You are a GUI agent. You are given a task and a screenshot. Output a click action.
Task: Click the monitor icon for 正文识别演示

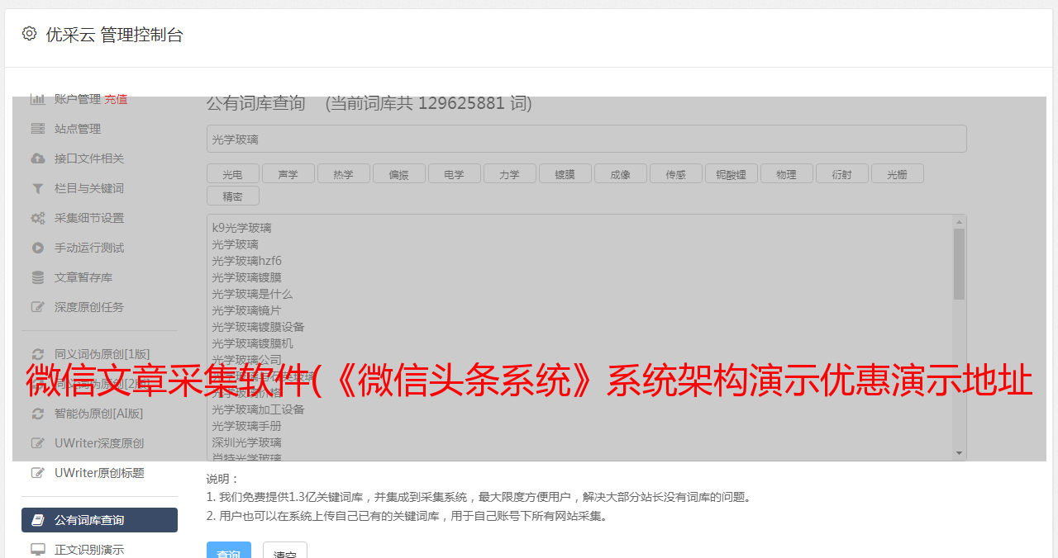pos(37,550)
